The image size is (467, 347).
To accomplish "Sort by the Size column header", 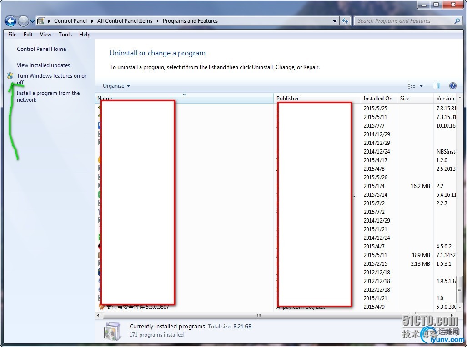I will [415, 98].
